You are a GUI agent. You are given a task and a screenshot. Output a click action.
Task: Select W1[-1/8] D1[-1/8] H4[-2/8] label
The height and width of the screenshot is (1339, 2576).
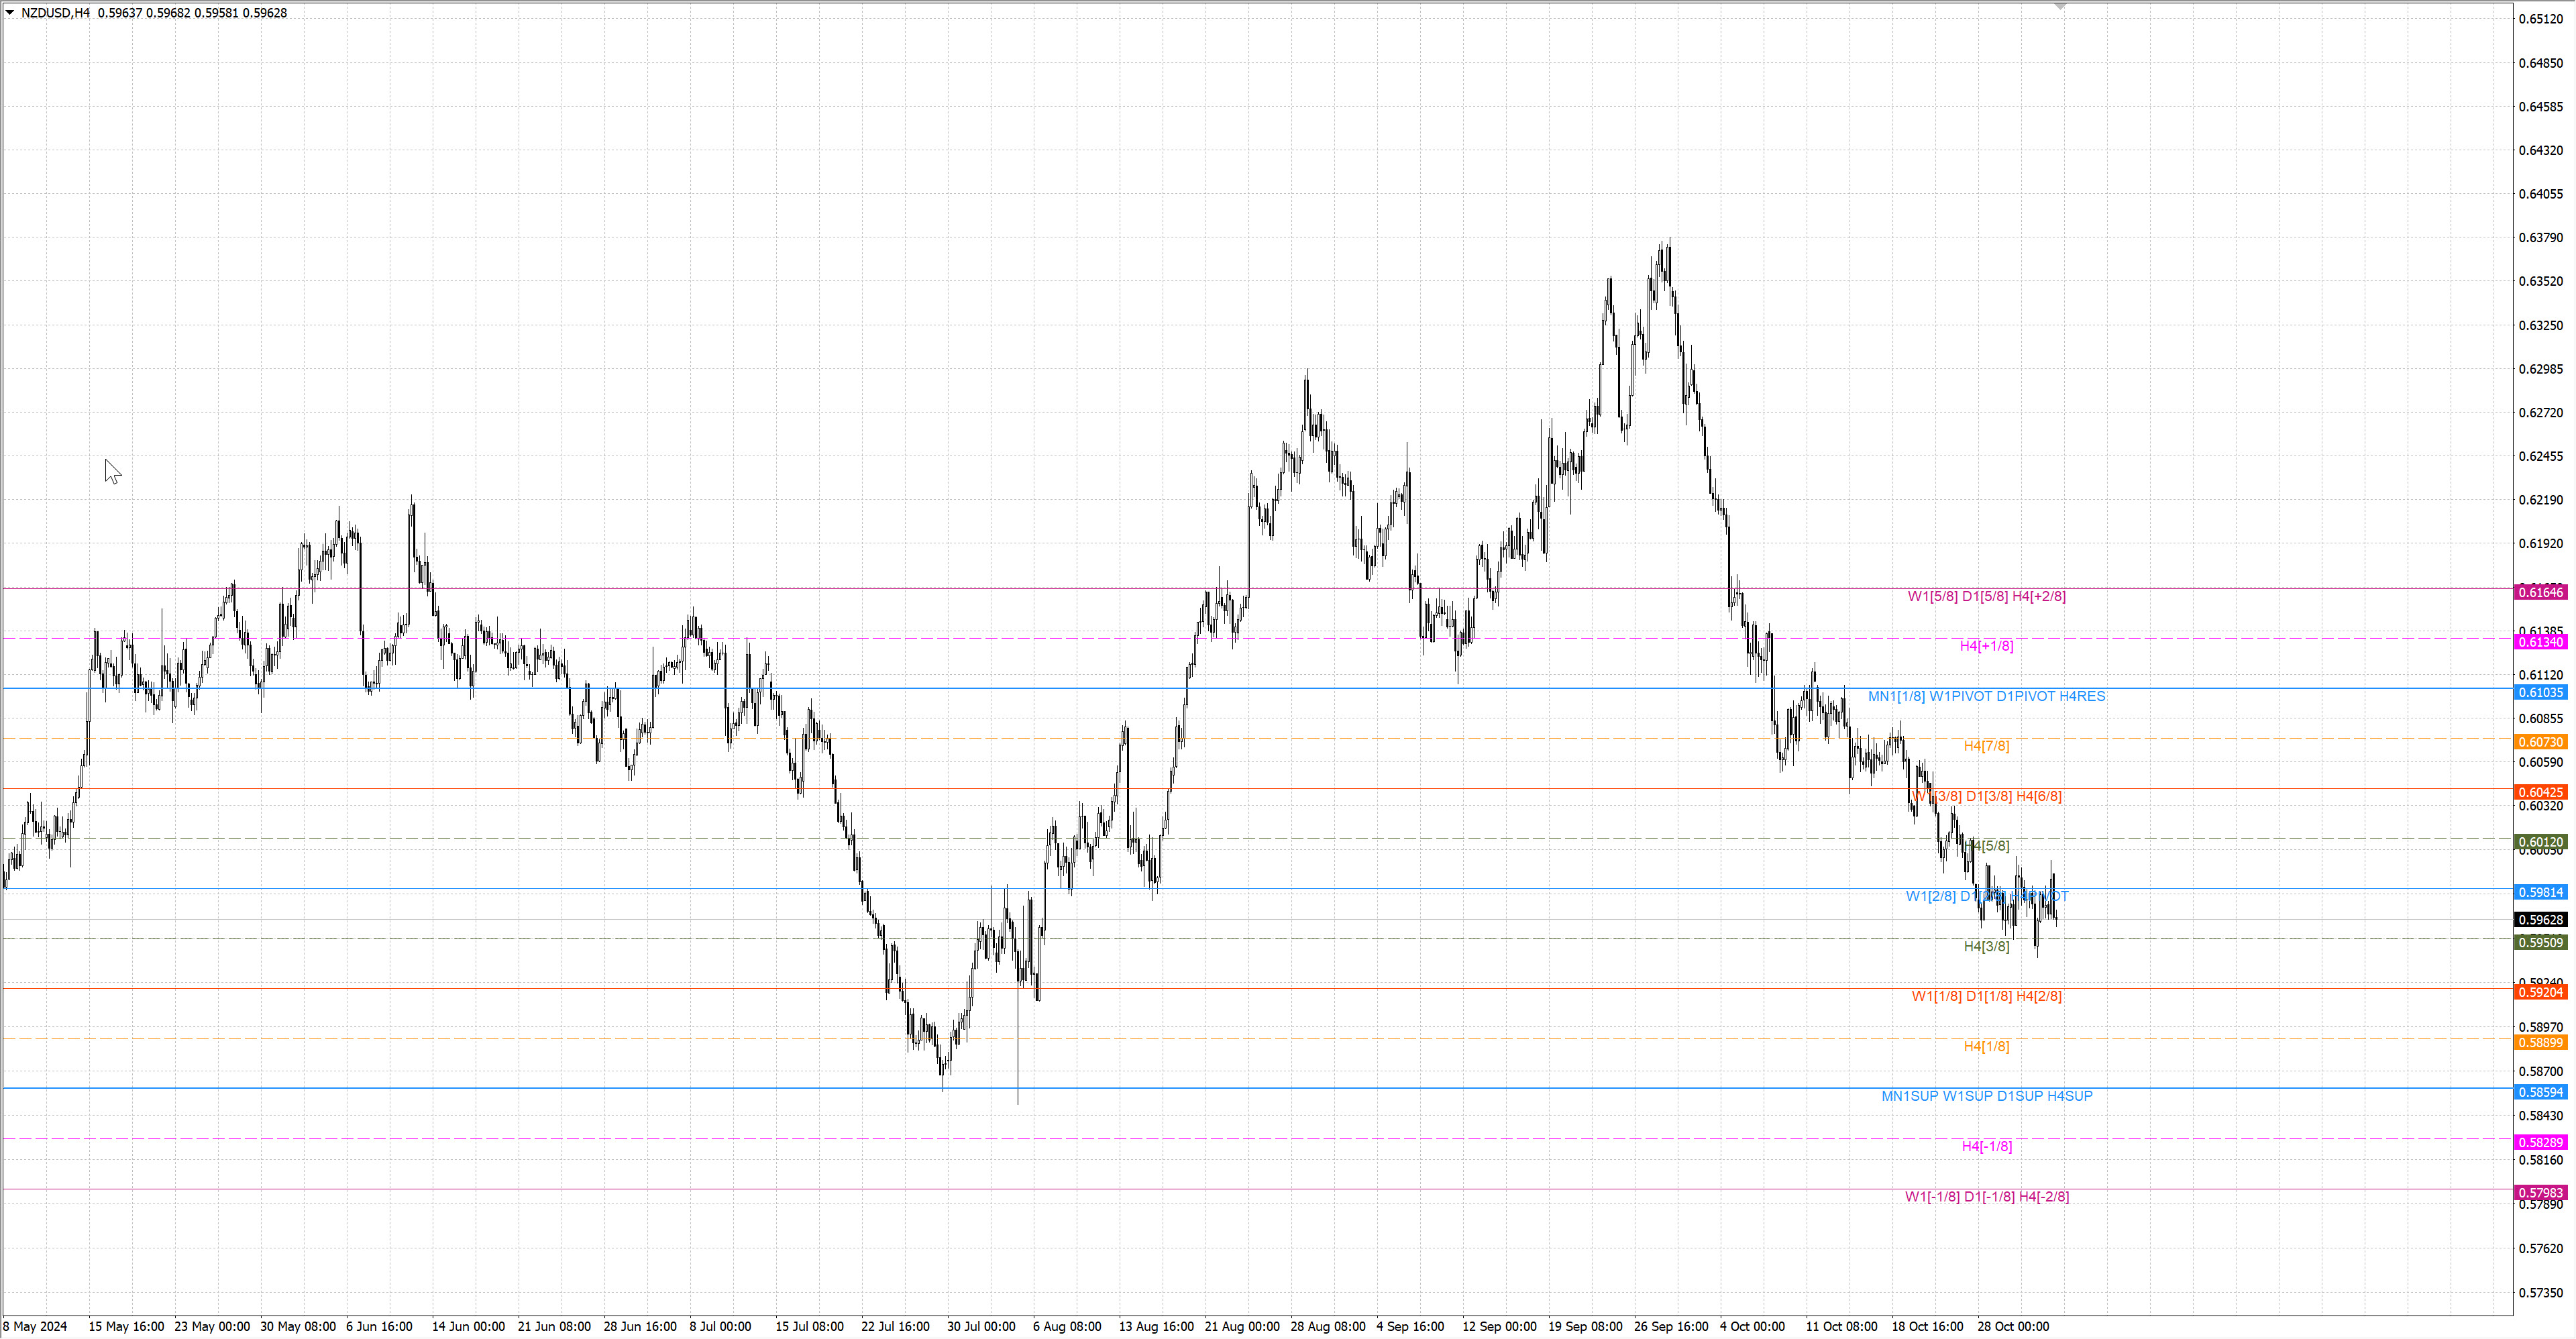pos(1986,1196)
